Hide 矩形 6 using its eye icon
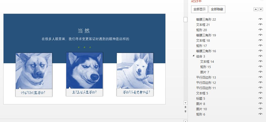 tap(260, 114)
